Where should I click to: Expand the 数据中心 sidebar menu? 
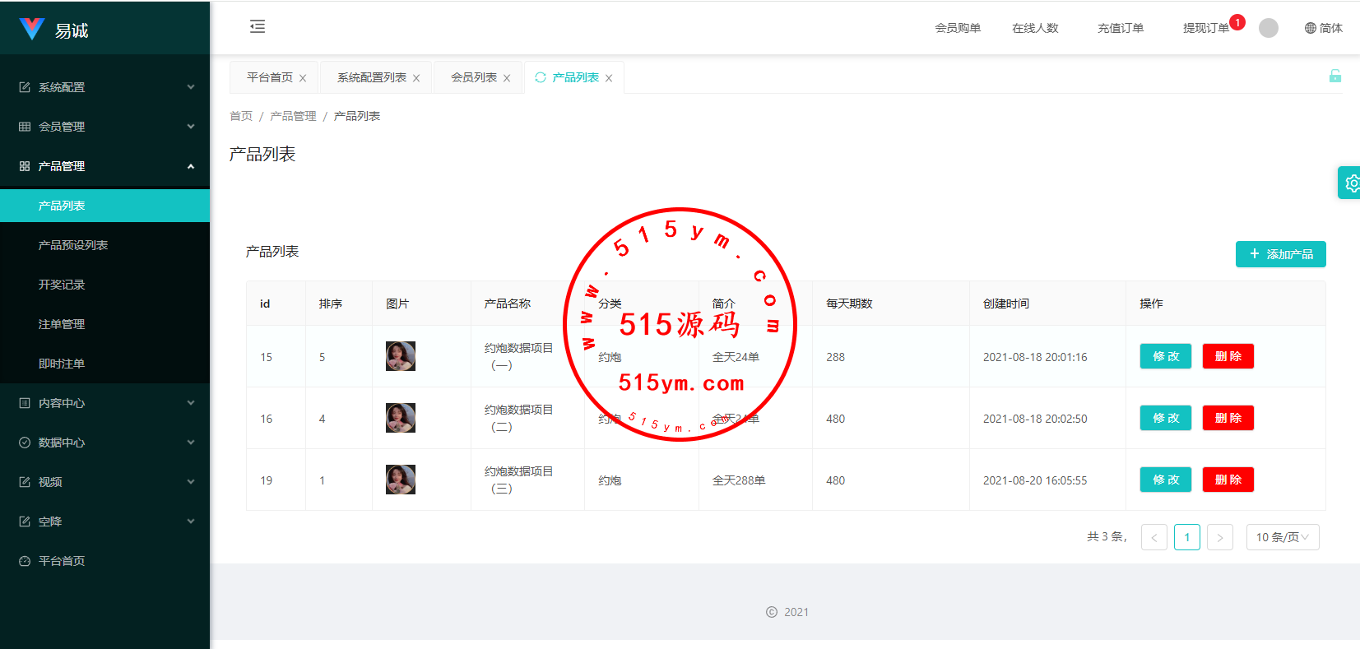click(x=105, y=443)
